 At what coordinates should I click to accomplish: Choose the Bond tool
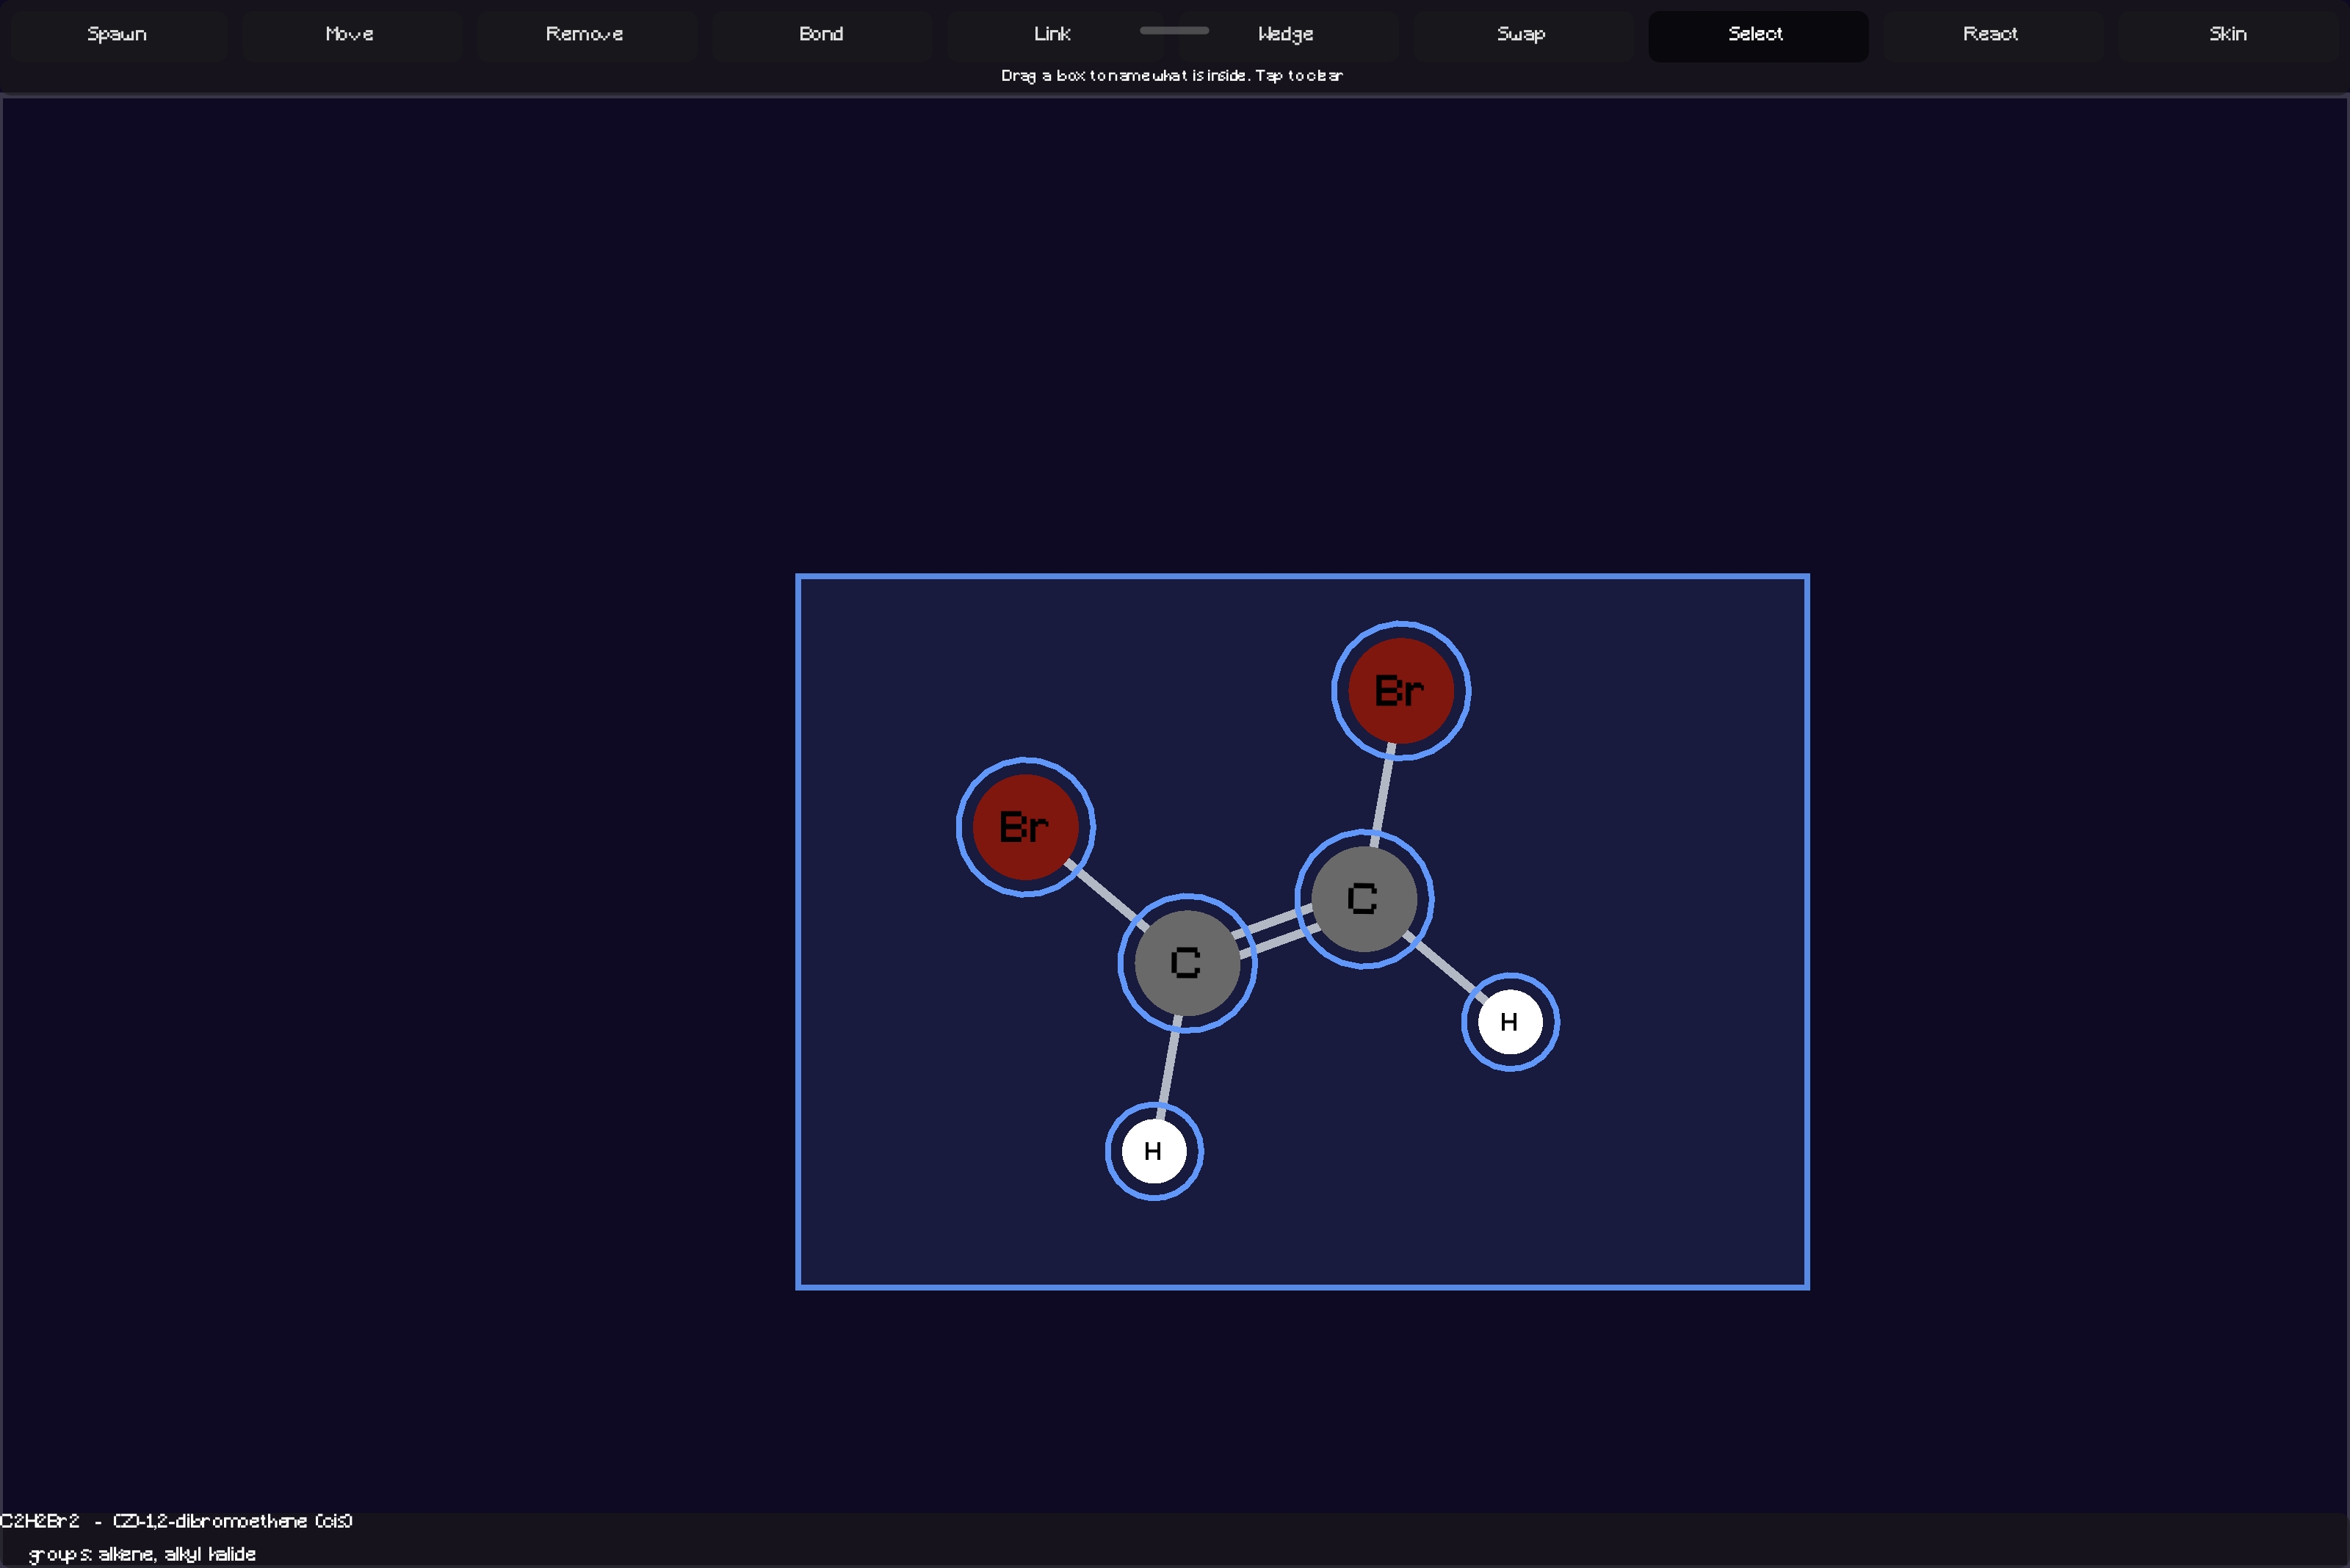point(821,35)
